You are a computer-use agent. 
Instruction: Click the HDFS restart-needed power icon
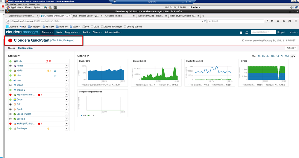pos(55,71)
